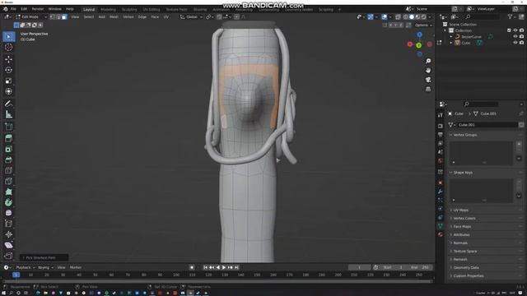Select the Transform tool
Screen dimensions: 527x296
tap(9, 91)
